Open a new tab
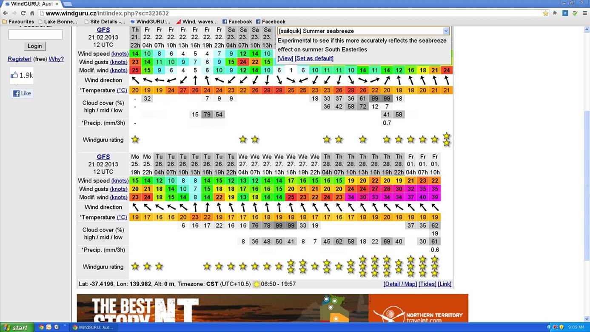 point(68,4)
